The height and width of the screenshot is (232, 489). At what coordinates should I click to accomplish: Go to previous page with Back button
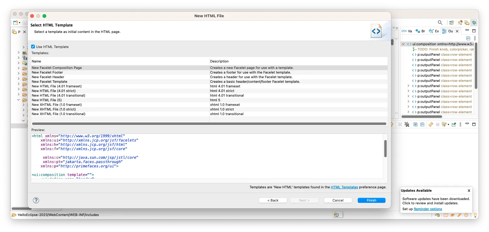273,200
